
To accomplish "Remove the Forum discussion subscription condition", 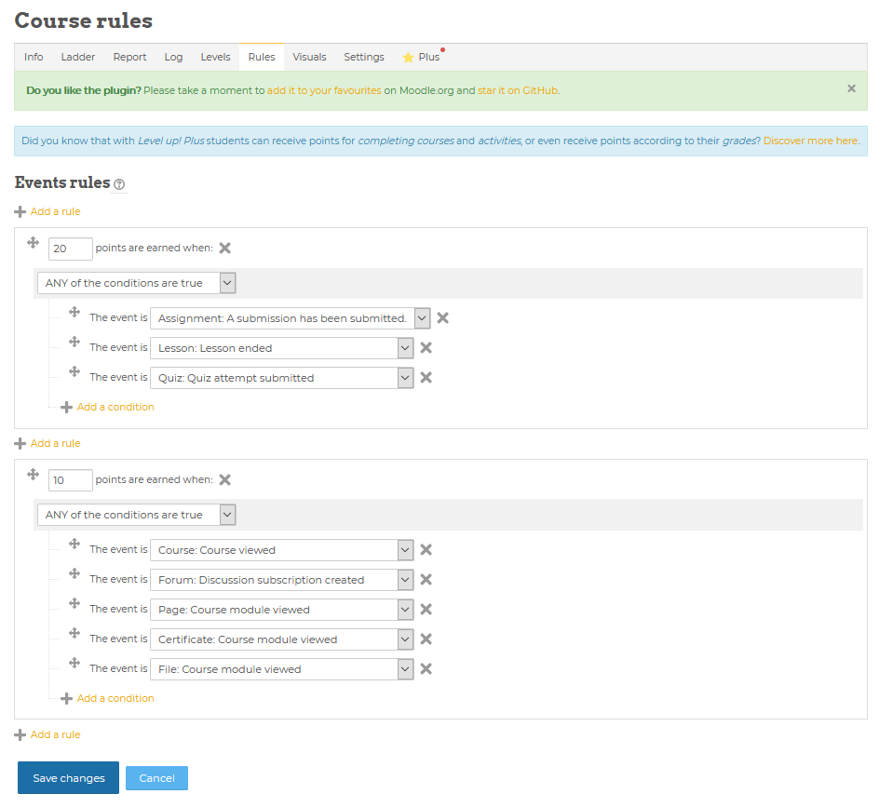I will 426,580.
